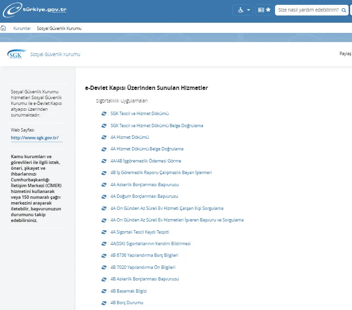Viewport: 352px width, 310px height.
Task: Click icon beside Ev Hizmeti Çalışan Kişi Sorgulama
Action: pos(104,208)
